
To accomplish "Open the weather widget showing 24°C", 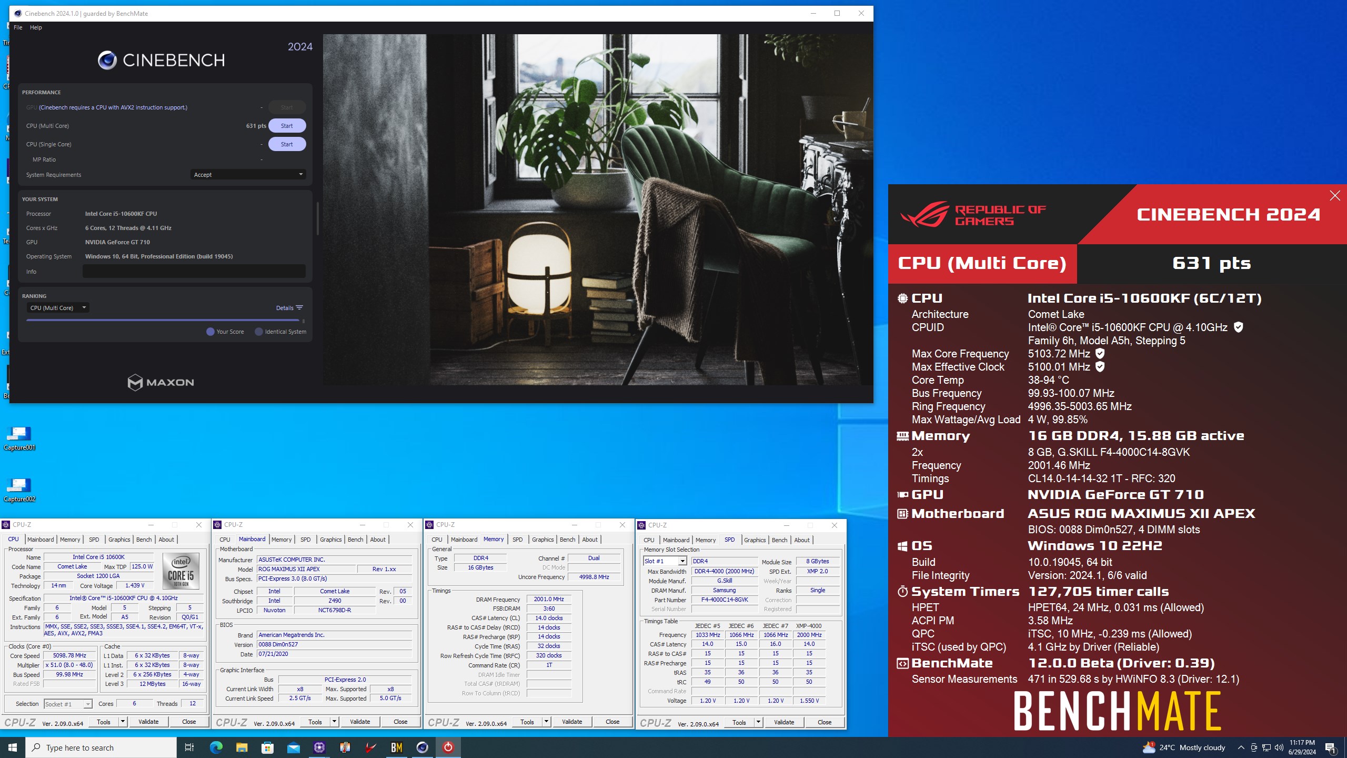I will point(1184,747).
